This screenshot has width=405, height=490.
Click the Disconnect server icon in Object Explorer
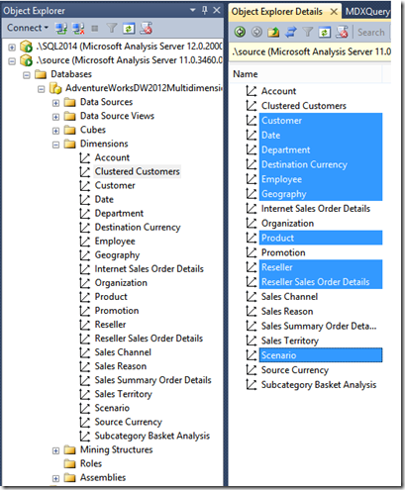pos(78,29)
